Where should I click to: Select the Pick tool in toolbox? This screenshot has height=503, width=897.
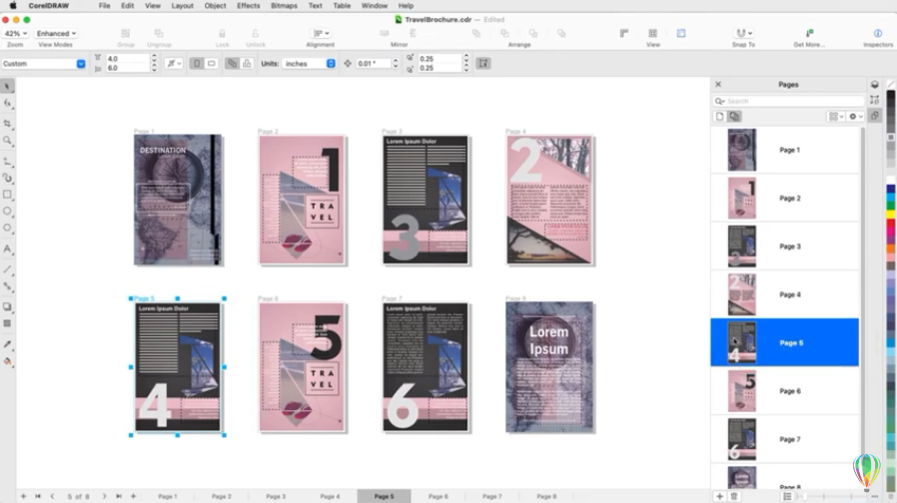point(7,86)
